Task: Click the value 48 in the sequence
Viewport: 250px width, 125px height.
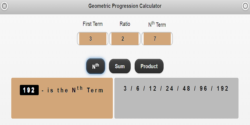Action: [x=186, y=89]
